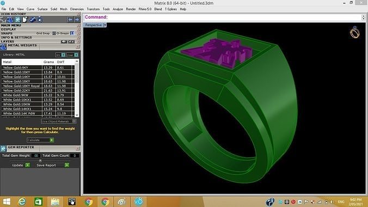Image resolution: width=368 pixels, height=207 pixels.
Task: Go back with the Icon History left arrow
Action: (x=70, y=20)
